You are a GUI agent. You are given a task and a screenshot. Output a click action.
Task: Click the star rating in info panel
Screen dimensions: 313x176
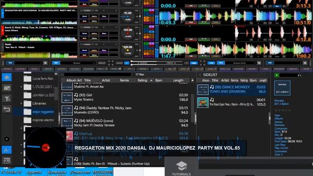283,110
